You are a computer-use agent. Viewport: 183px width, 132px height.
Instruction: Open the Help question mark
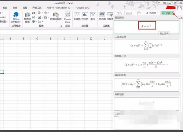[x=159, y=3]
